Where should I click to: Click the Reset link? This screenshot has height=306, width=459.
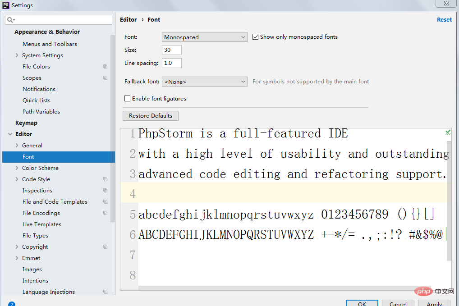(x=444, y=19)
